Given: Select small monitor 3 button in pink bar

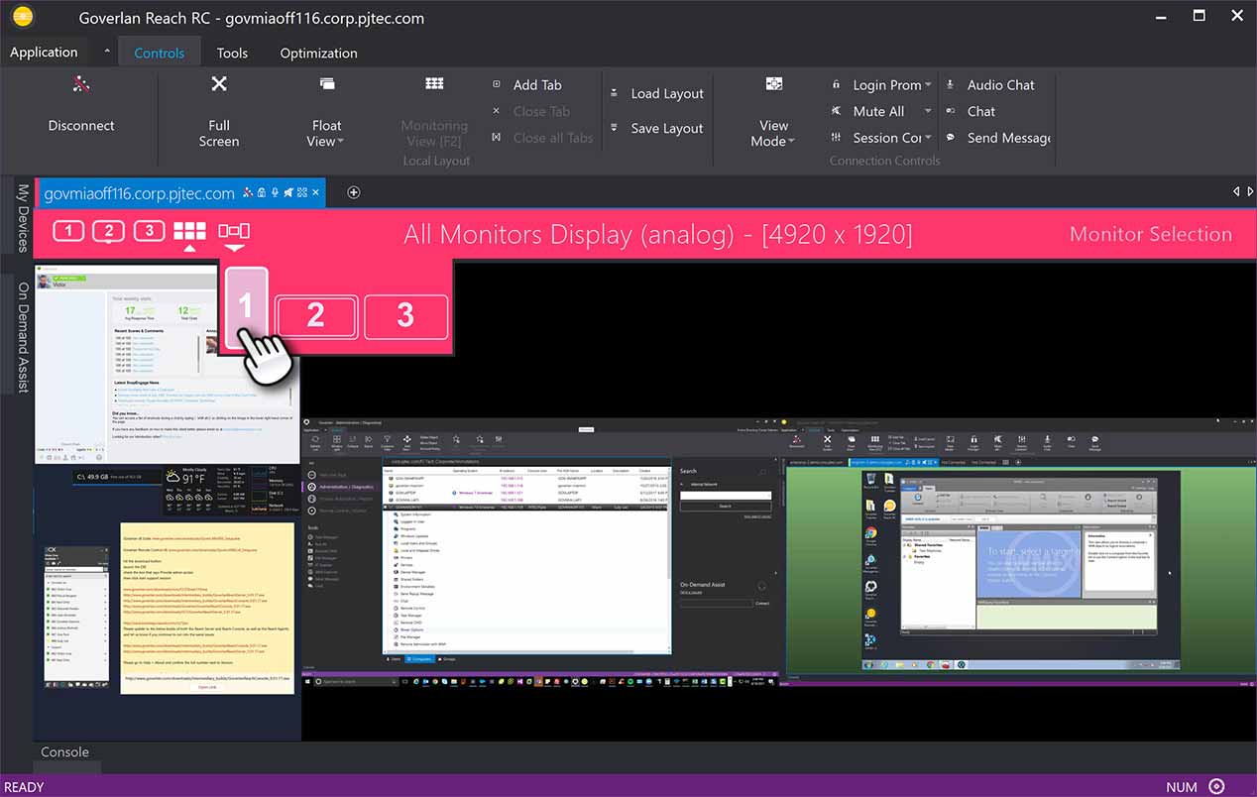Looking at the screenshot, I should (149, 231).
